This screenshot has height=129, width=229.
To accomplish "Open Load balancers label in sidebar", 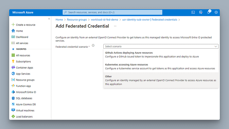I will coord(24,117).
